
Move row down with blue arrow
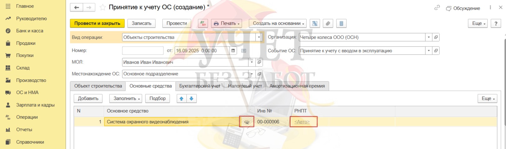tap(191, 99)
